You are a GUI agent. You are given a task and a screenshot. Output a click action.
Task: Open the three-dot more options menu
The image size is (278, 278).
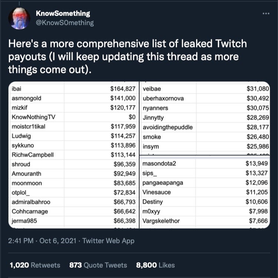pos(266,14)
